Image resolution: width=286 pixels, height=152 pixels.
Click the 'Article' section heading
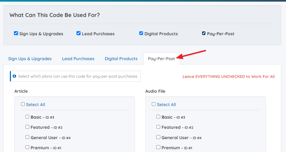[x=21, y=91]
